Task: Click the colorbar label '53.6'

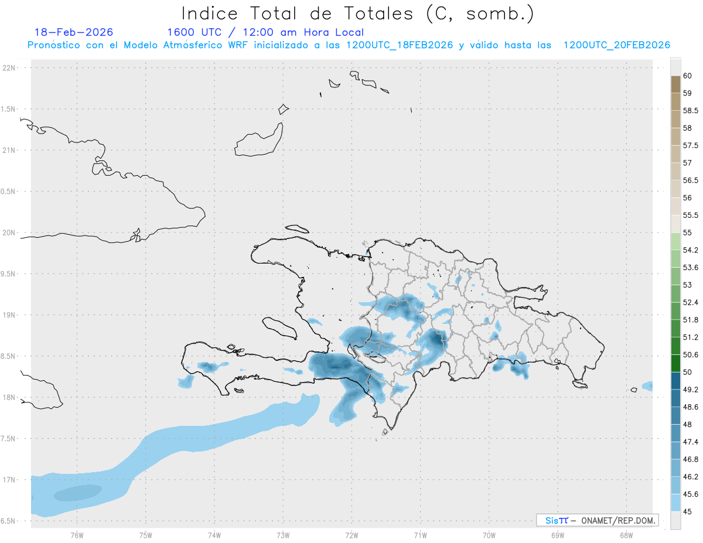Action: pos(690,267)
